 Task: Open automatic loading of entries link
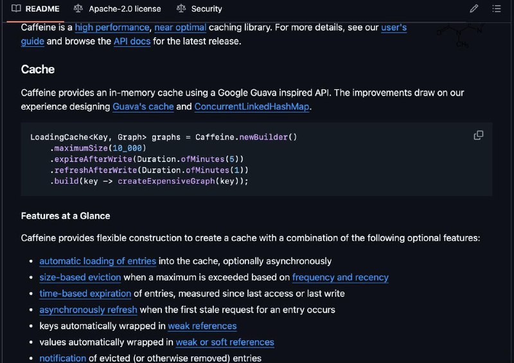[x=98, y=261]
